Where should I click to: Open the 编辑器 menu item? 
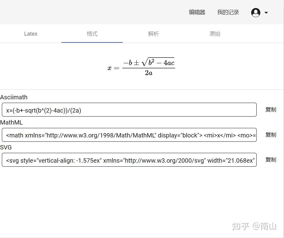point(197,12)
